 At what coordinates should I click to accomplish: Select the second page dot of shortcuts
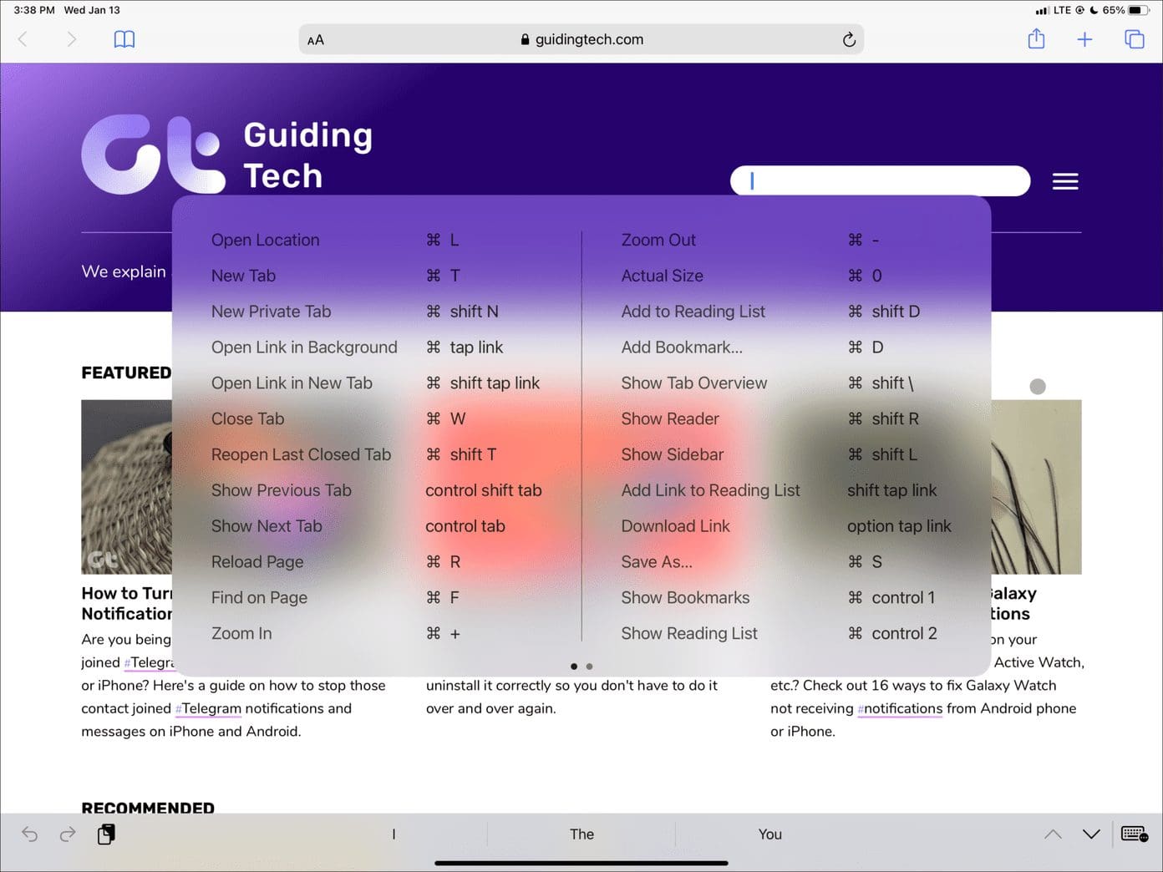pos(590,667)
